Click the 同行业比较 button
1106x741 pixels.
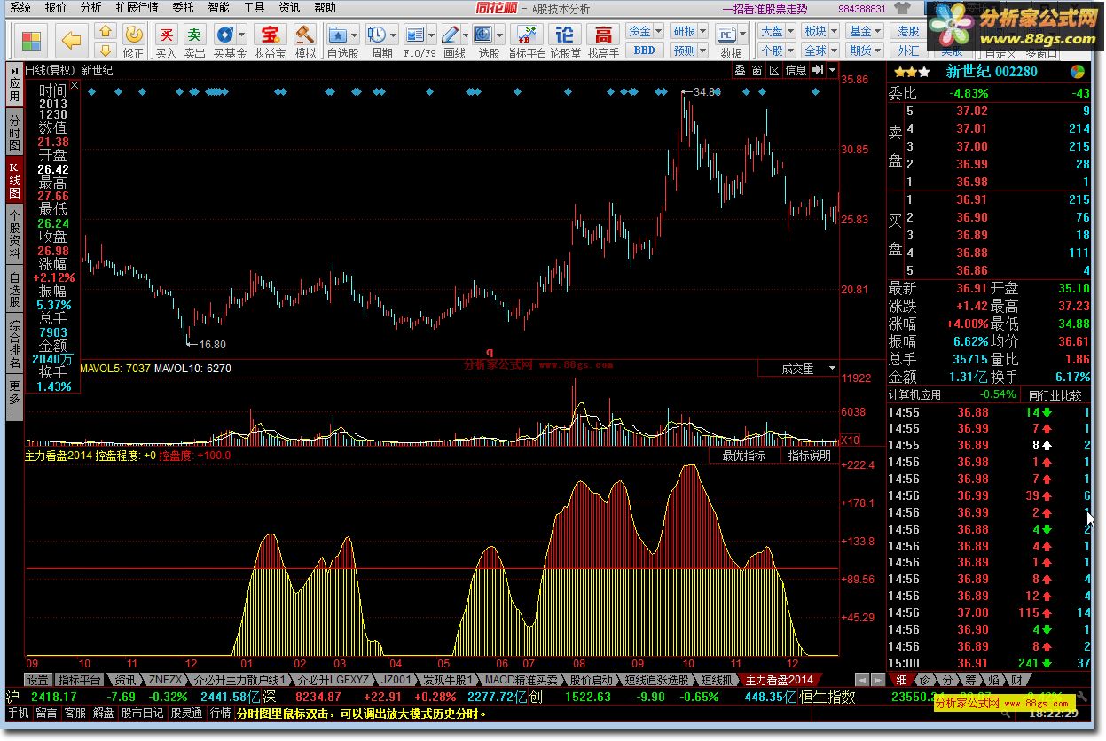[x=1055, y=394]
